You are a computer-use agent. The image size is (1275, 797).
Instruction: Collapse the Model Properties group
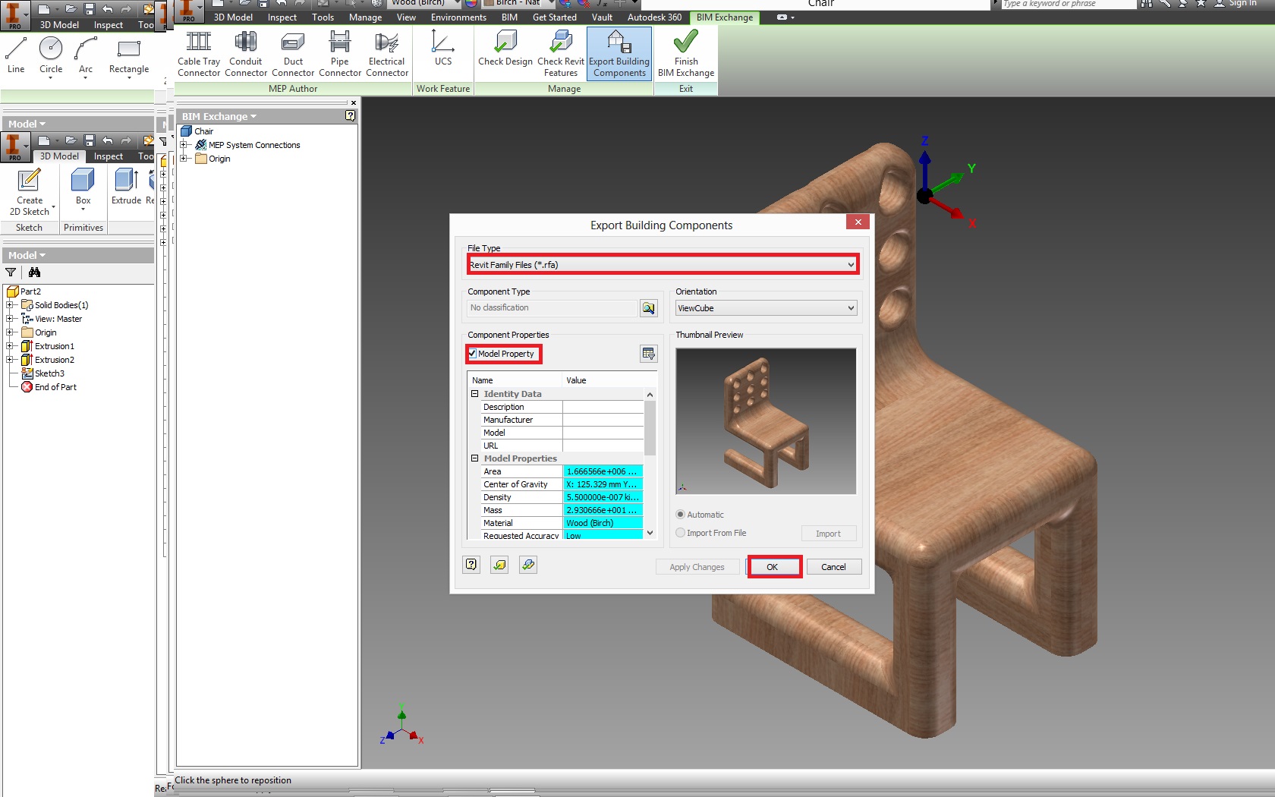tap(475, 458)
